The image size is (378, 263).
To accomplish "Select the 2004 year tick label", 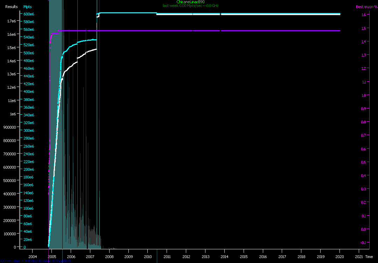I will tap(32, 257).
